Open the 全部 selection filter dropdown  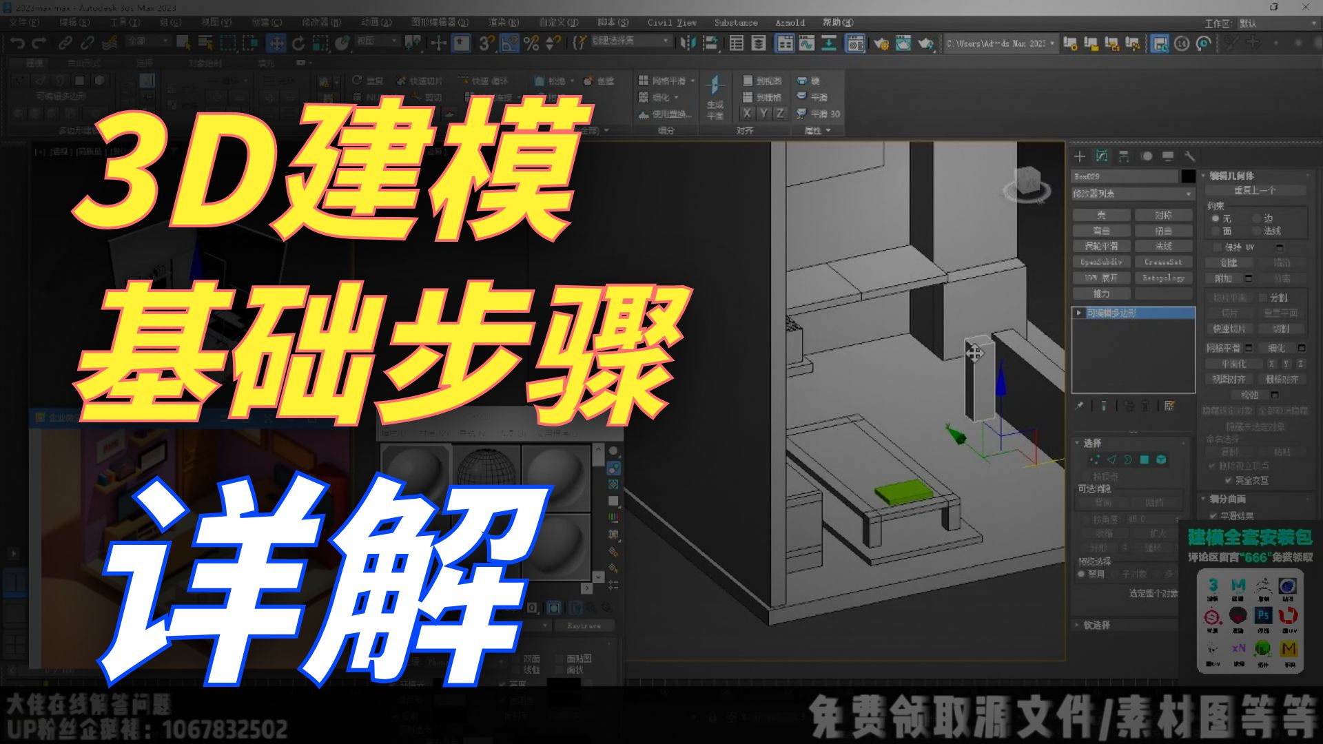(147, 41)
